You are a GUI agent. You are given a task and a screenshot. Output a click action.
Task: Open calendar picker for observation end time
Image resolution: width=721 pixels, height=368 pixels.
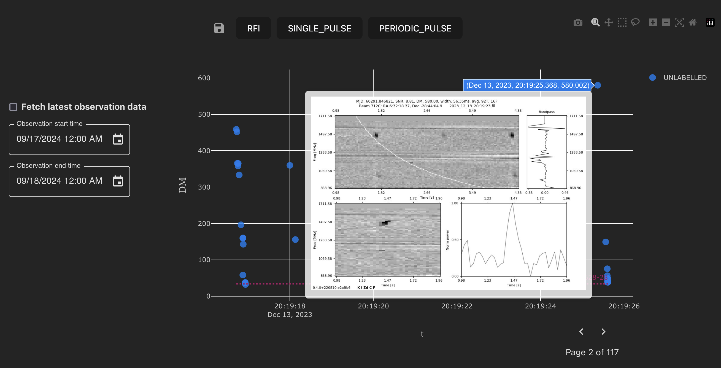[118, 181]
